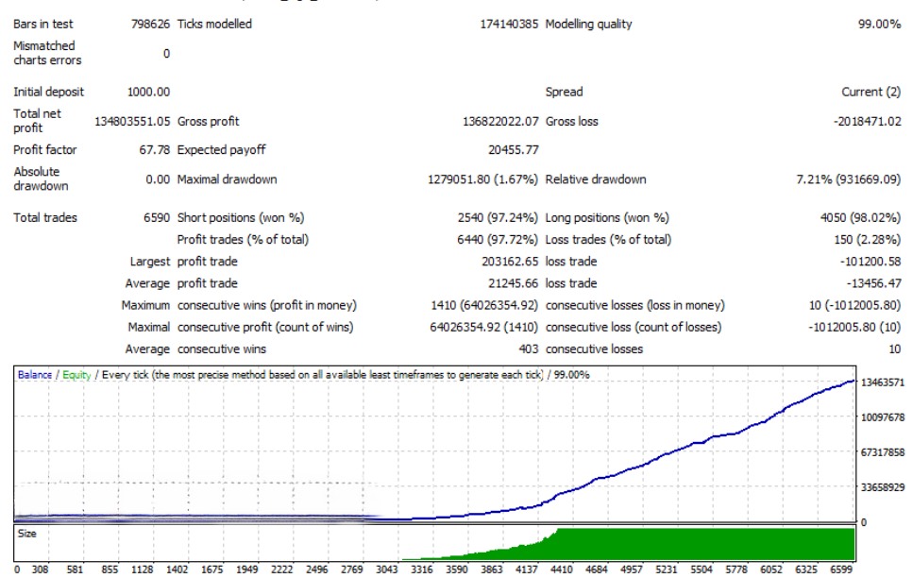The image size is (913, 578).
Task: Select the Ticks modelled value 174140385
Action: coord(509,24)
